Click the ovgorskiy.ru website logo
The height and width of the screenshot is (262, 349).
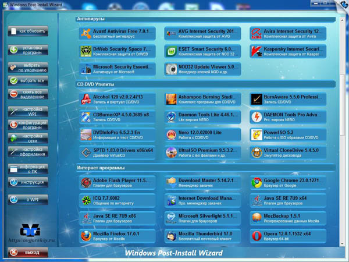point(30,234)
